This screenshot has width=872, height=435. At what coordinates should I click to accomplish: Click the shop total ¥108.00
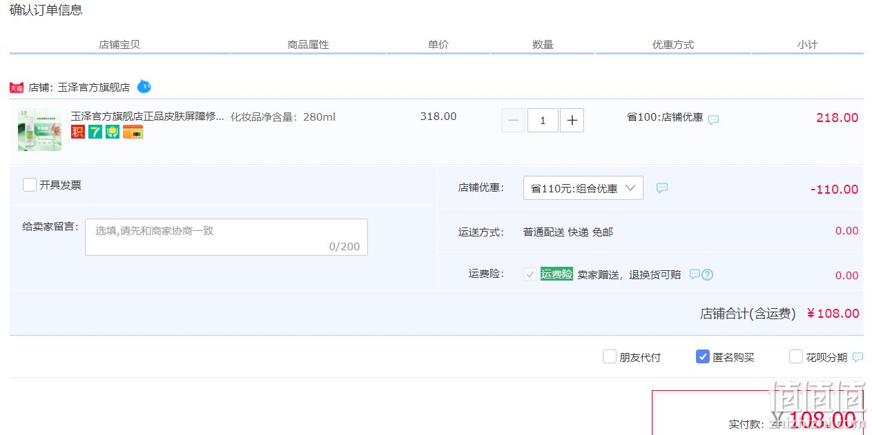pos(833,314)
